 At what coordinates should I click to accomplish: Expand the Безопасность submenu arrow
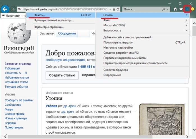pyautogui.click(x=186, y=30)
